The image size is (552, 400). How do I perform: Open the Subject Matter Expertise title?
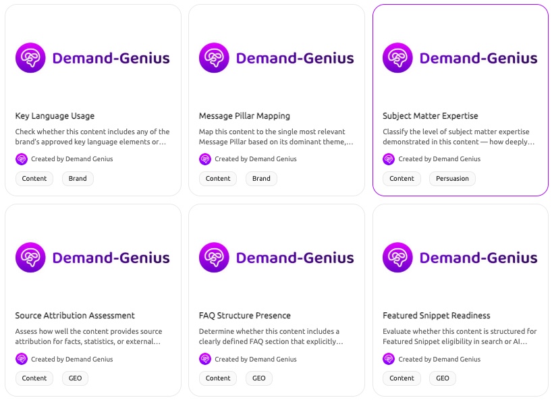coord(430,116)
